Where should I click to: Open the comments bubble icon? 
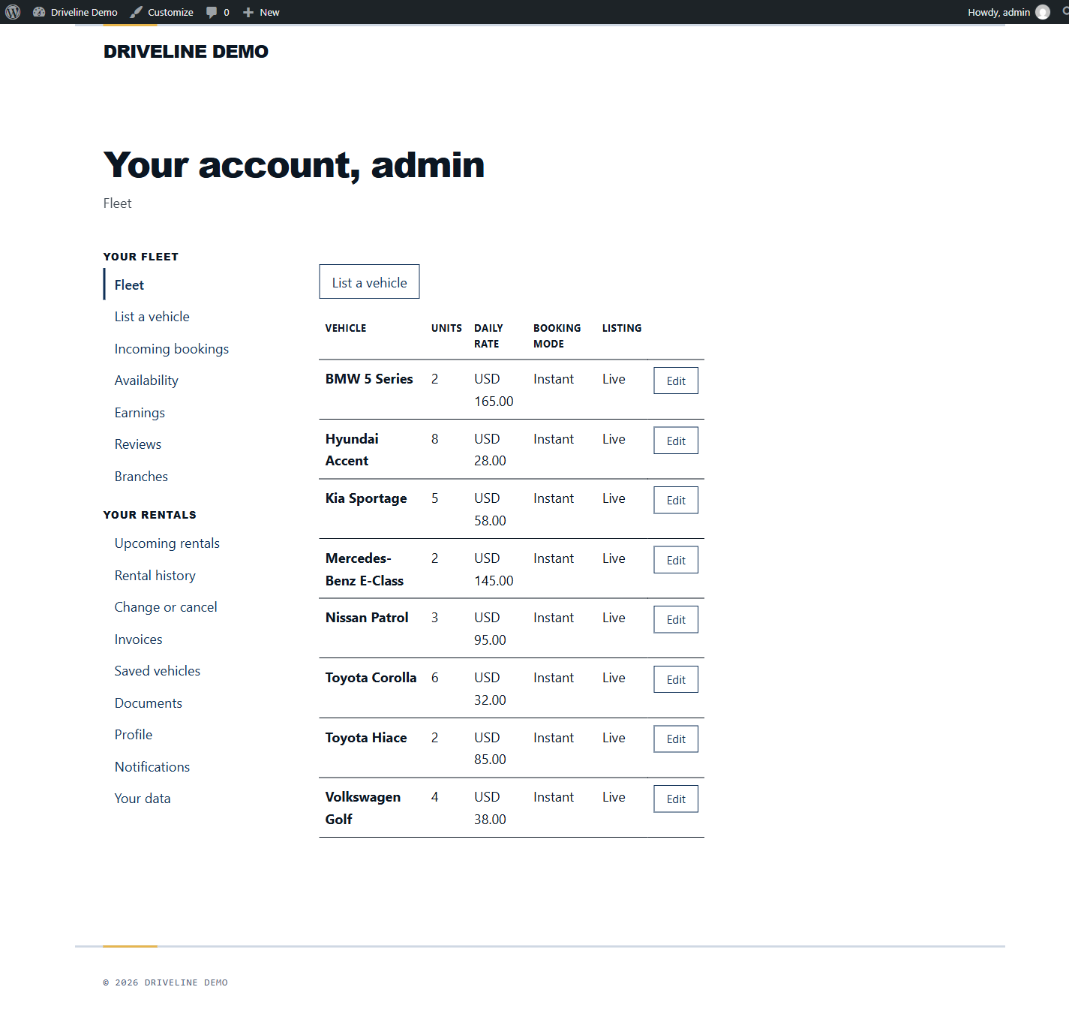212,12
